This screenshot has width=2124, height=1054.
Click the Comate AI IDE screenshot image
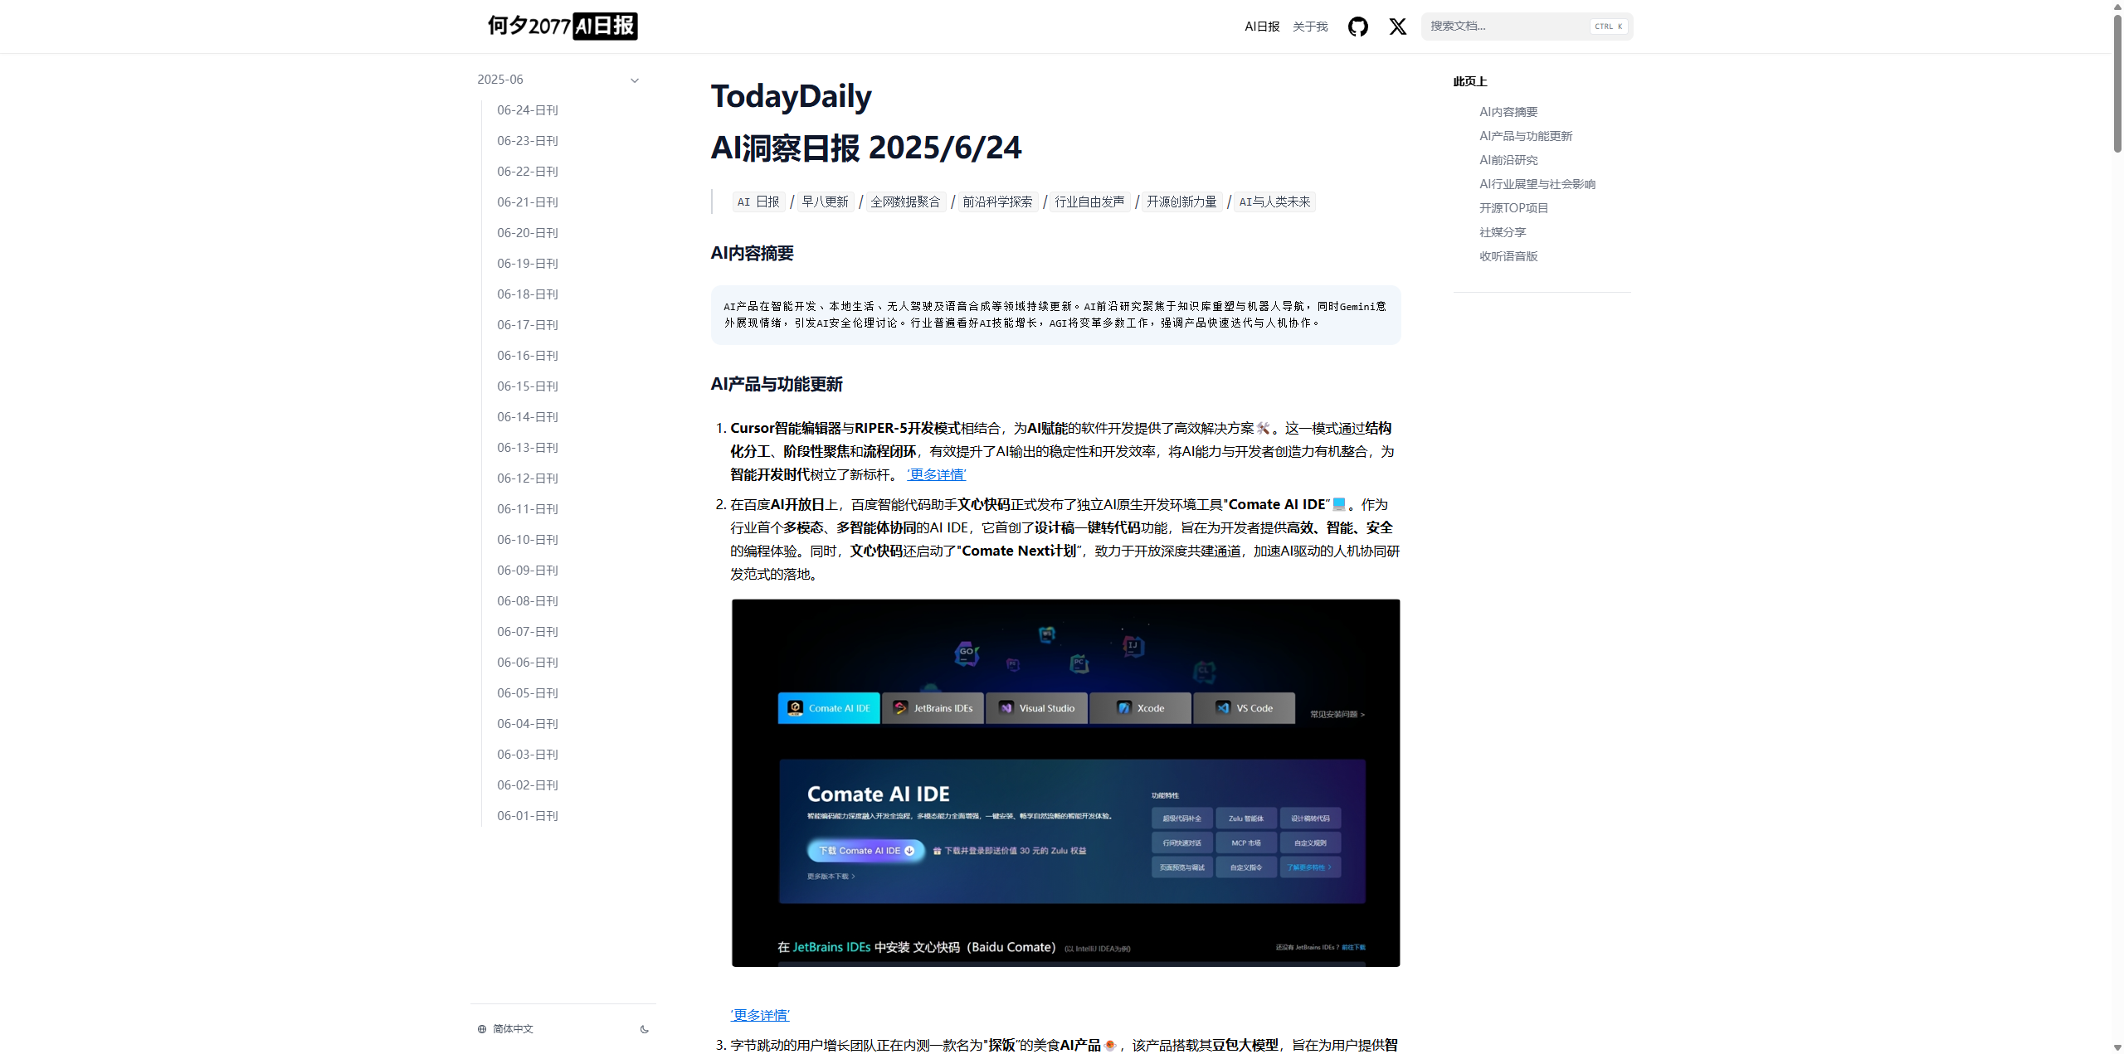(x=1065, y=782)
